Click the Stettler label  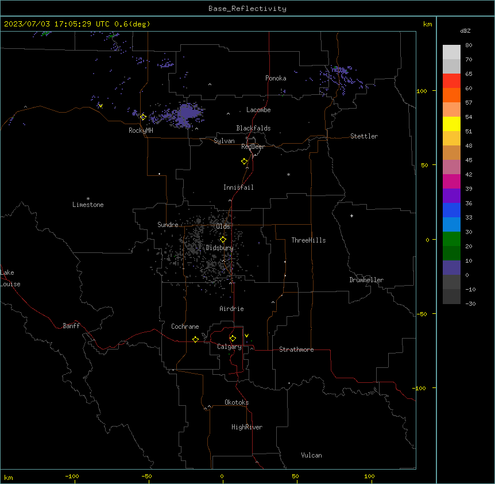364,136
